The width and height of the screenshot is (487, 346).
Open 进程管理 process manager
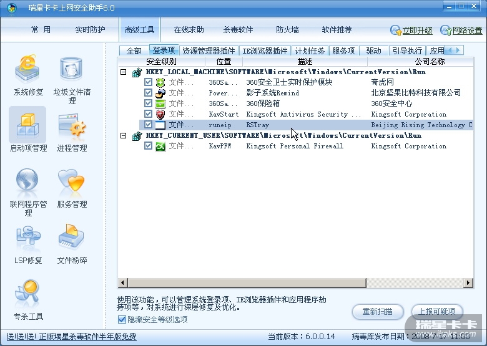pos(72,132)
